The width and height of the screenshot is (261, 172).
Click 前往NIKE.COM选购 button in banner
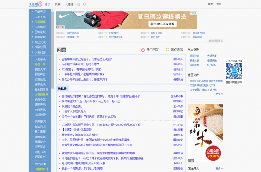tap(162, 24)
